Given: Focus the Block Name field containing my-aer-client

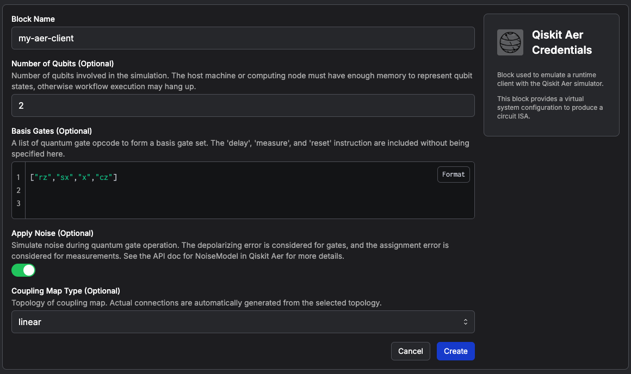Looking at the screenshot, I should (x=243, y=38).
